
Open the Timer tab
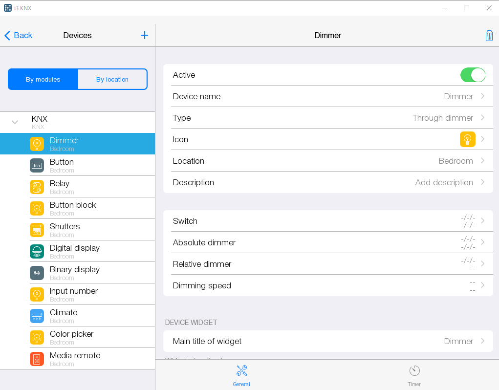click(414, 375)
